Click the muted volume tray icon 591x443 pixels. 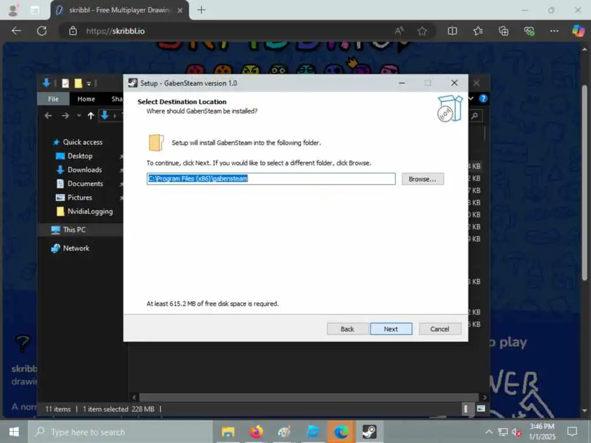517,432
